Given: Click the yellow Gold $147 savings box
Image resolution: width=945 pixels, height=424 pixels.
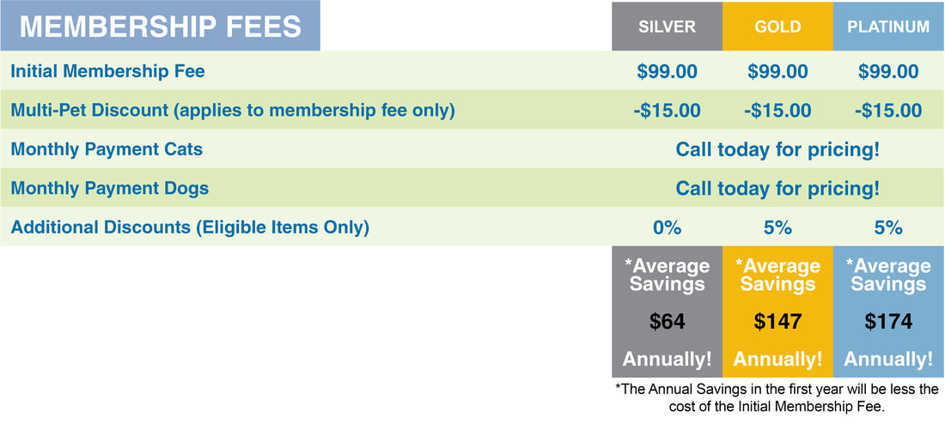Looking at the screenshot, I should pyautogui.click(x=778, y=312).
